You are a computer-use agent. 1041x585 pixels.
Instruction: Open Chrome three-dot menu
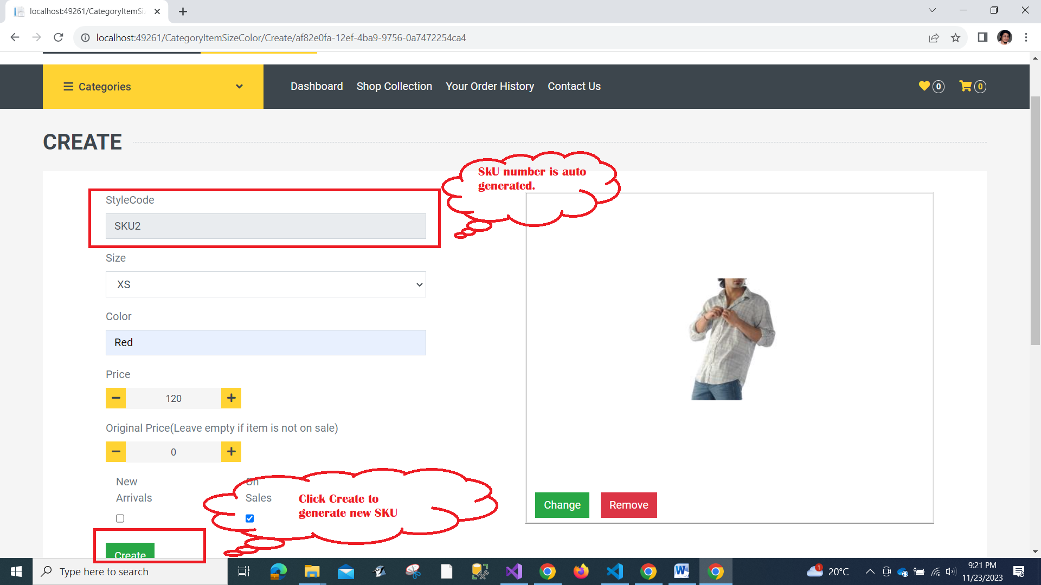click(x=1026, y=37)
